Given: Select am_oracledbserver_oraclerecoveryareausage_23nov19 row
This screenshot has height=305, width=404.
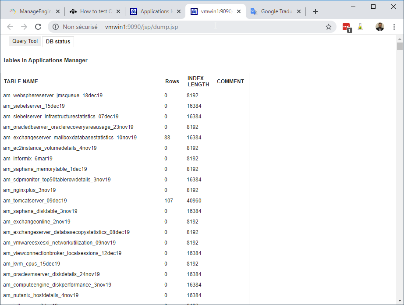Looking at the screenshot, I should [x=125, y=127].
